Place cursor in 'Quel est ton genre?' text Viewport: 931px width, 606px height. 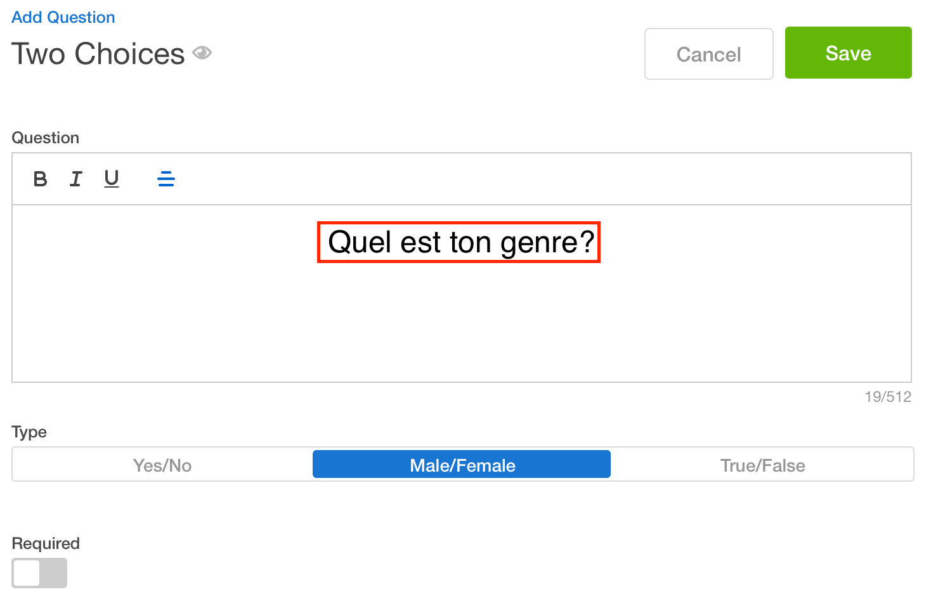tap(461, 242)
